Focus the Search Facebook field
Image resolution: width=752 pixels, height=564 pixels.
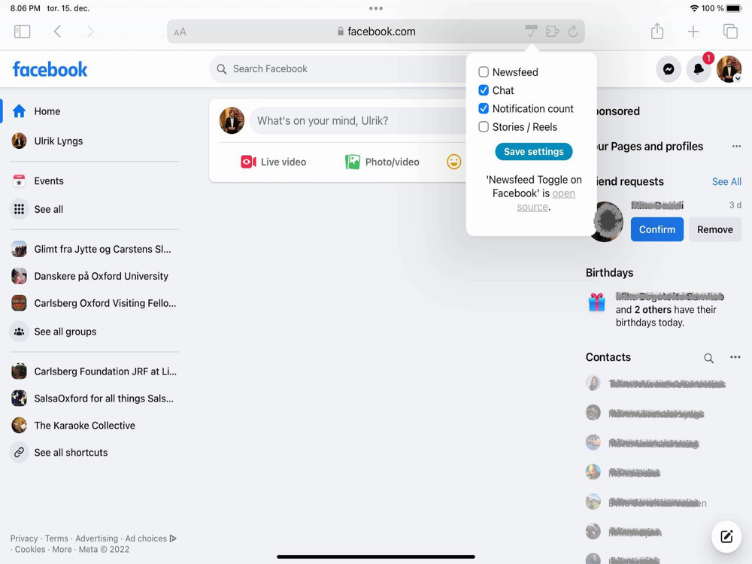(x=338, y=69)
